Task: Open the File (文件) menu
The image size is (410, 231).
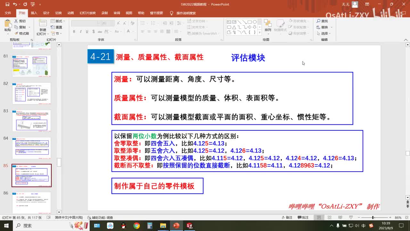Action: (8, 13)
